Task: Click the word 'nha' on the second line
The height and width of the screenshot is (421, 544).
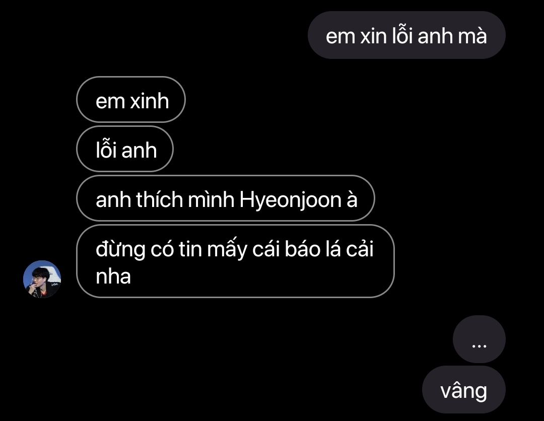Action: [113, 276]
